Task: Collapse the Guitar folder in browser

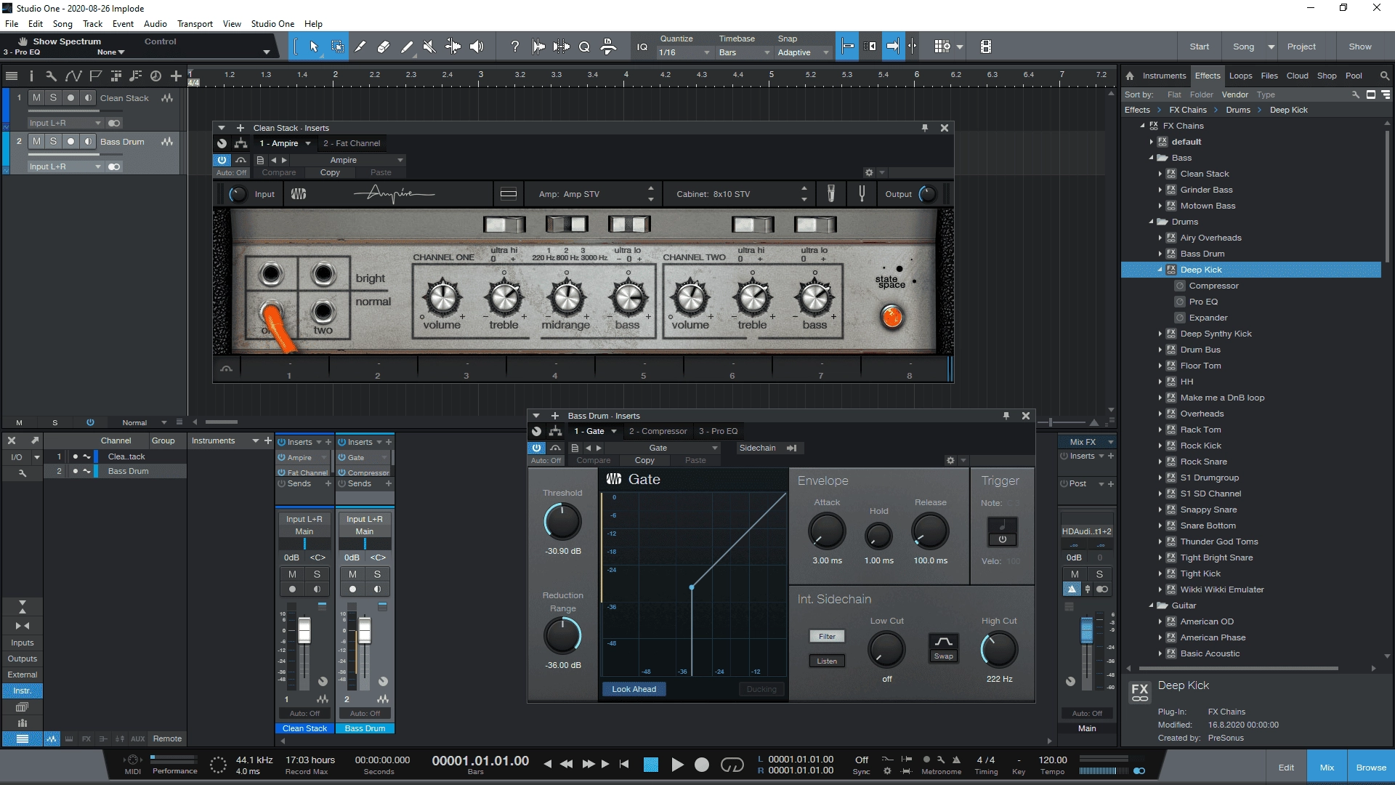Action: tap(1151, 605)
